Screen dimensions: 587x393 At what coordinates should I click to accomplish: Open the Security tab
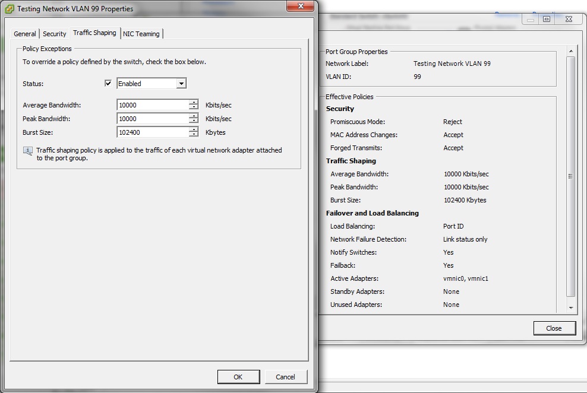click(x=54, y=34)
